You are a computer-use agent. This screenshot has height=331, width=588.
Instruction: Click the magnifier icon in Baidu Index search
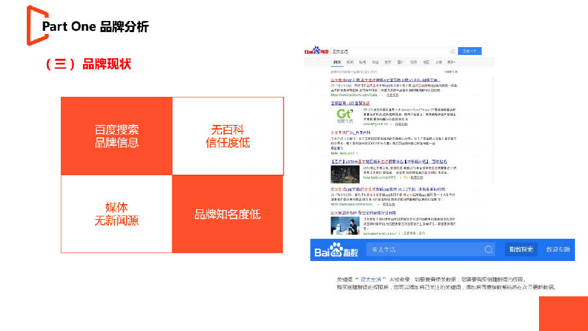tap(489, 250)
